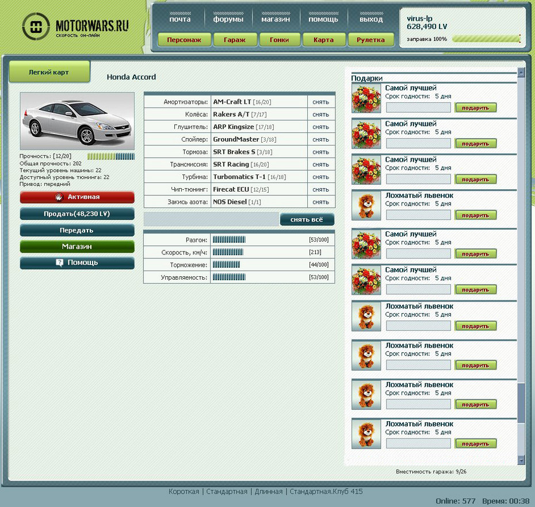Click the Разгон stat bar
Image resolution: width=535 pixels, height=507 pixels.
tap(229, 239)
